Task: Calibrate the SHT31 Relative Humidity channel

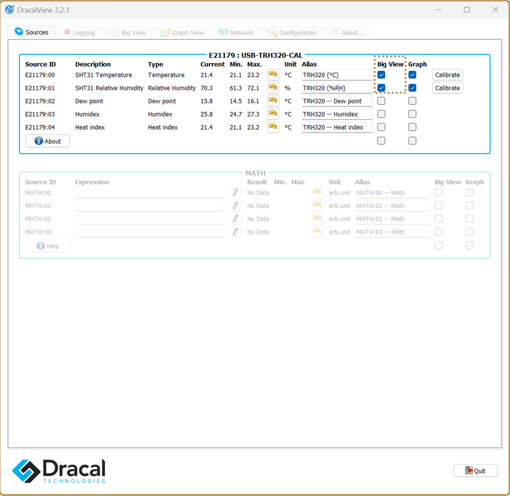Action: point(448,88)
